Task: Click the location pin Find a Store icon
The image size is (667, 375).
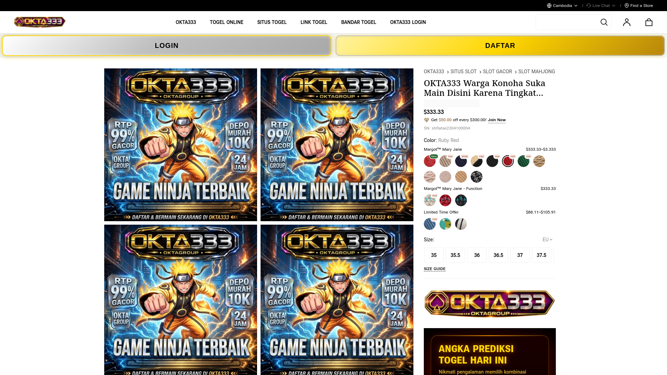Action: click(627, 6)
